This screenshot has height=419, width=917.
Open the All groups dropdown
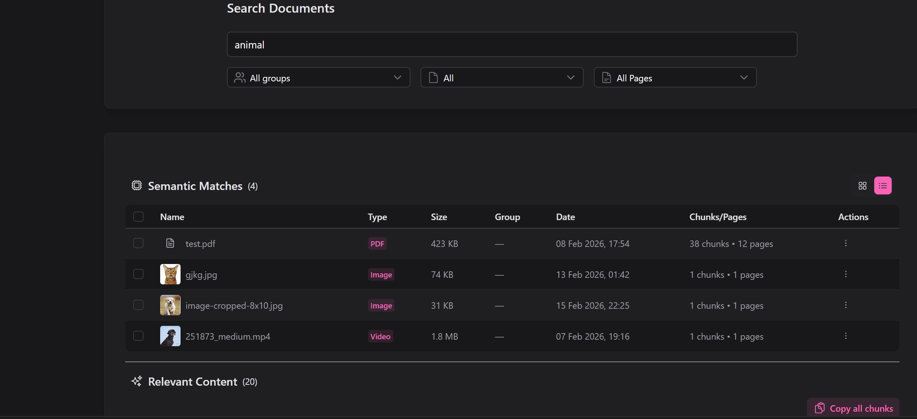(x=318, y=77)
